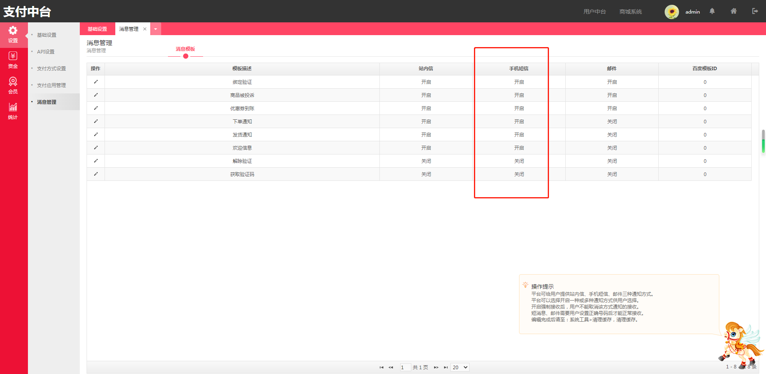
Task: Select 邮件 status for 下单通知 row
Action: pyautogui.click(x=612, y=121)
